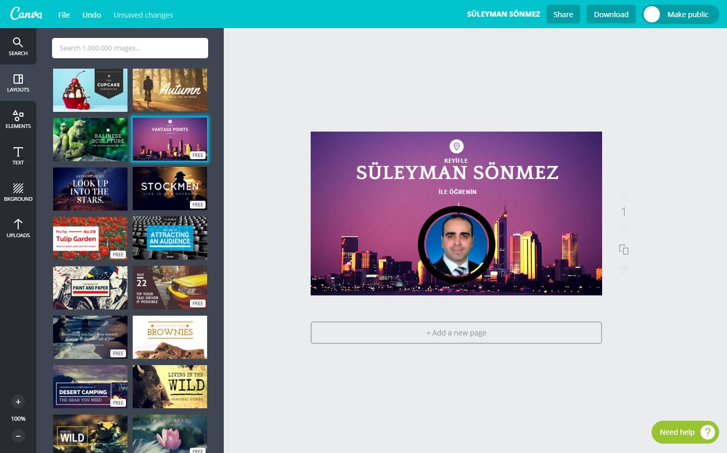Image resolution: width=727 pixels, height=453 pixels.
Task: Click the Download button
Action: coord(611,15)
